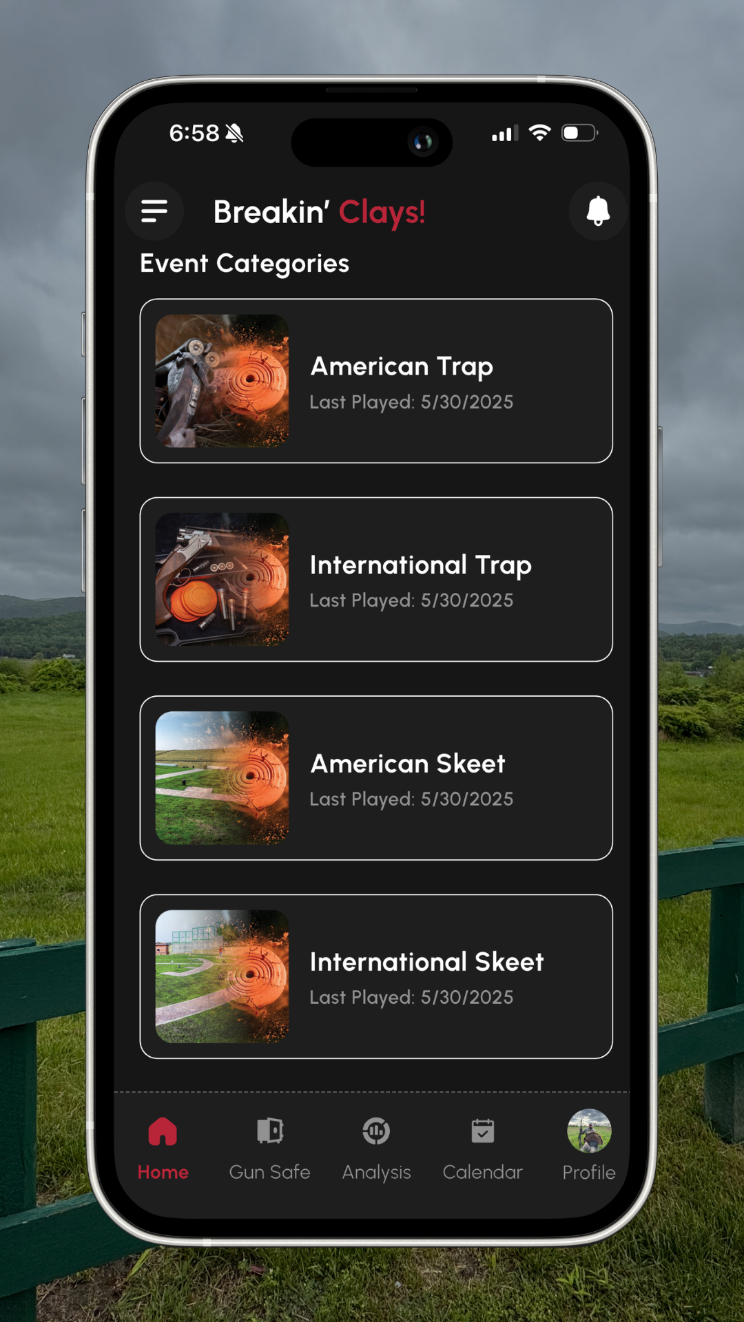Select the International Skeet thumbnail image
Viewport: 744px width, 1322px height.
pos(222,976)
